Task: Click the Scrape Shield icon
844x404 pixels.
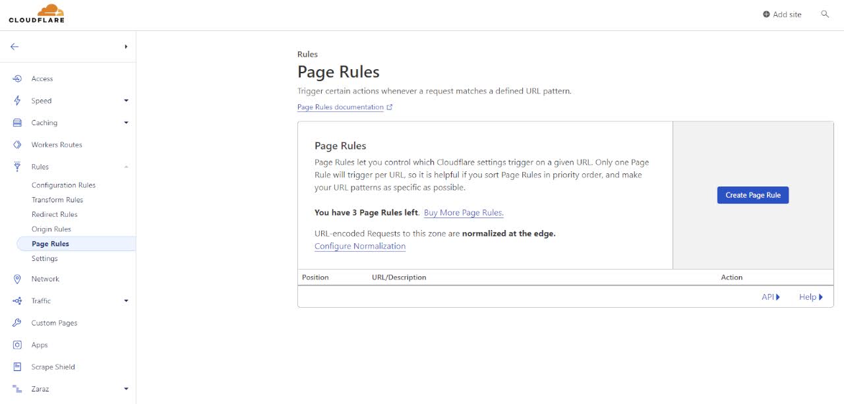Action: pos(18,367)
